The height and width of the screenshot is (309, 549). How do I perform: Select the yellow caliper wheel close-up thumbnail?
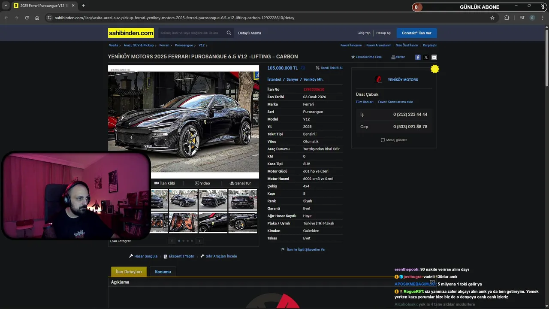[x=242, y=222]
